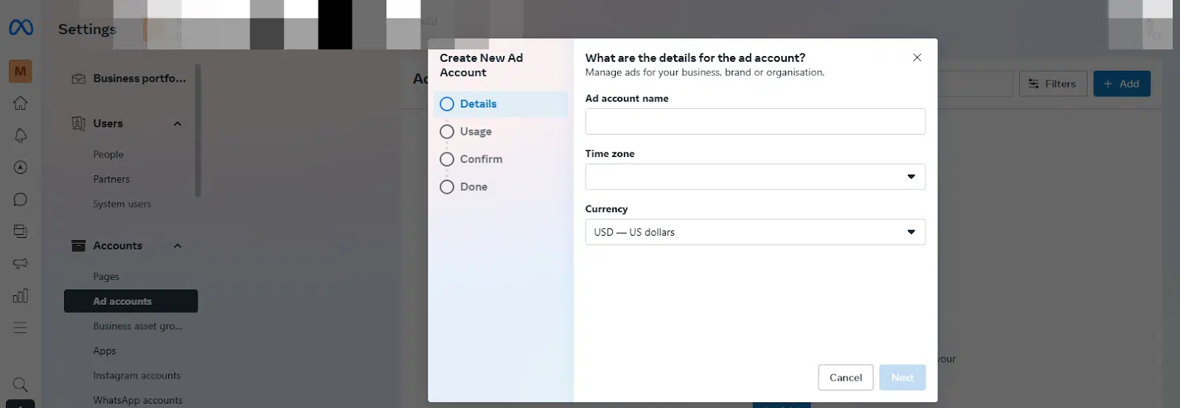This screenshot has height=408, width=1180.
Task: Open the bar chart Insights icon
Action: (21, 295)
